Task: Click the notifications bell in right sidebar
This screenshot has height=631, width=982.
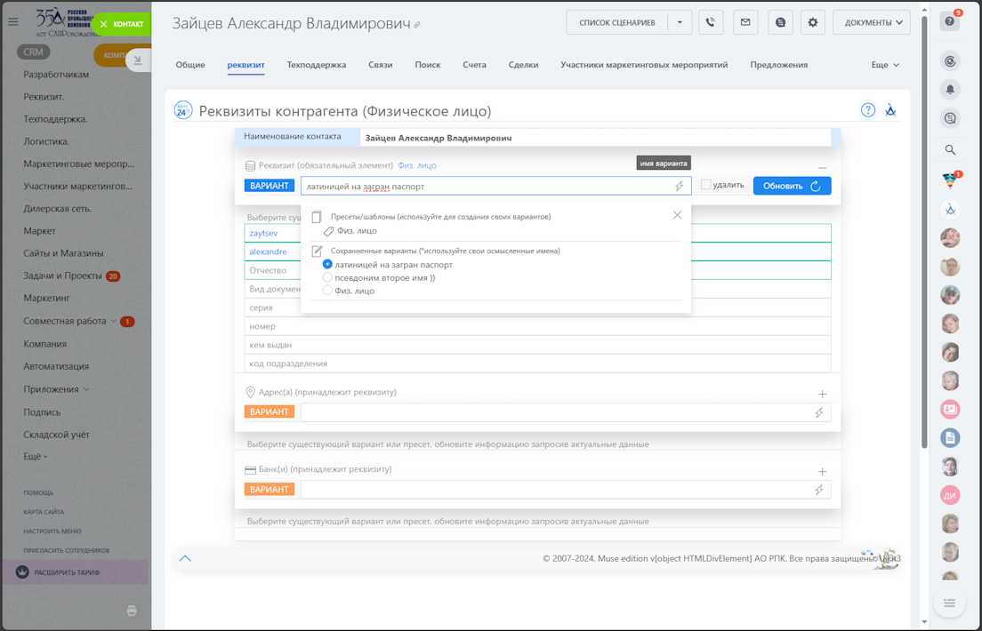Action: [950, 90]
